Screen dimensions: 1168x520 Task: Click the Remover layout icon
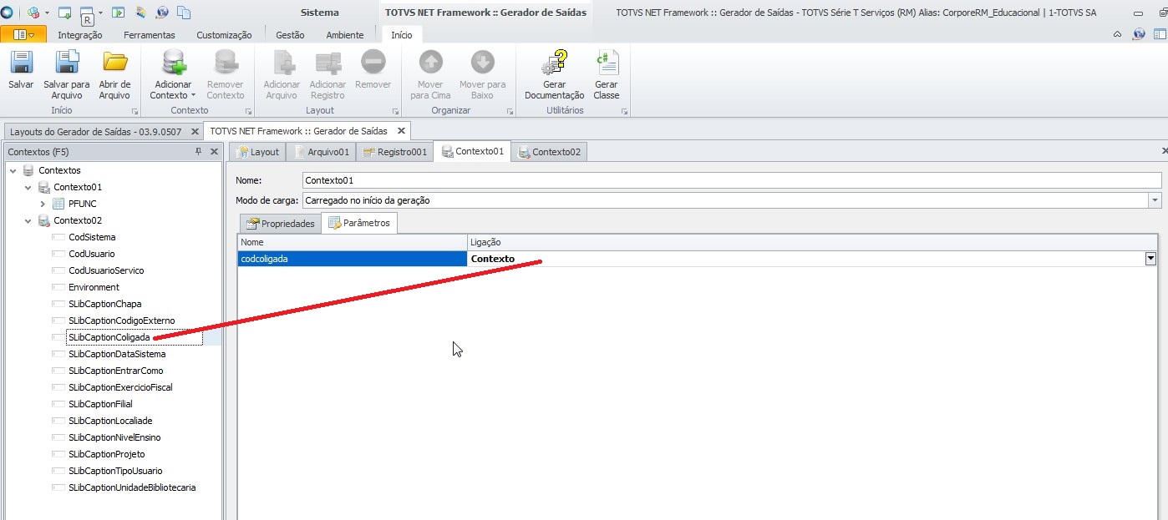pos(373,63)
